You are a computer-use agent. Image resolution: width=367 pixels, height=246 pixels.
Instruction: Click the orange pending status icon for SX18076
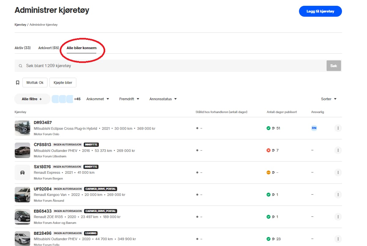(269, 172)
